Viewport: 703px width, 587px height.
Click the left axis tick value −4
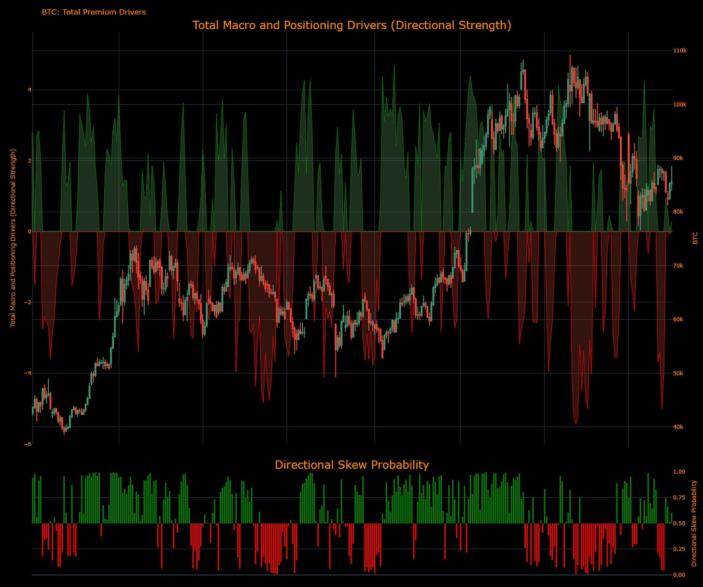[x=28, y=373]
